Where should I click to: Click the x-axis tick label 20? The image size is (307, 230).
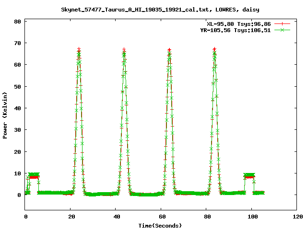point(71,217)
